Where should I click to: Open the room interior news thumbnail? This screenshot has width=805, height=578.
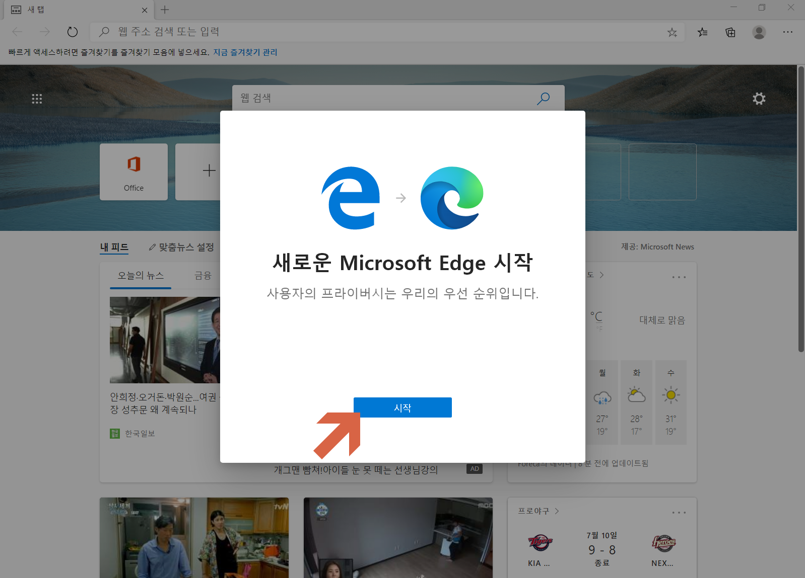click(398, 538)
